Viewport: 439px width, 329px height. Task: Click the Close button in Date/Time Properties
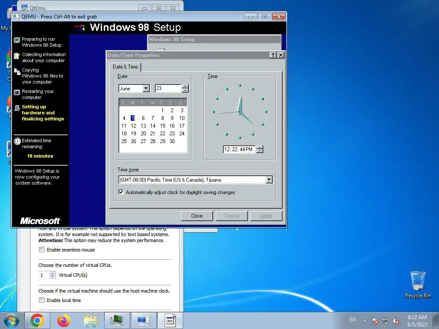click(x=197, y=216)
